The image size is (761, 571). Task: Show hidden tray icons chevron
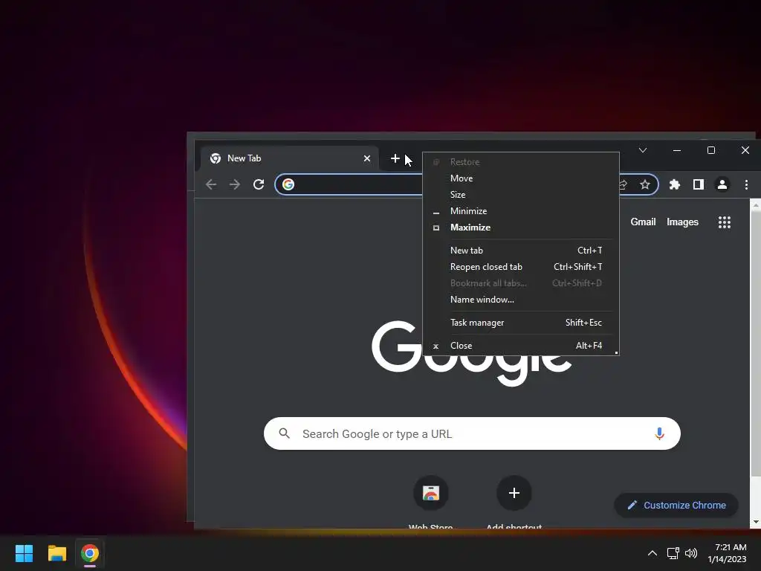[652, 553]
